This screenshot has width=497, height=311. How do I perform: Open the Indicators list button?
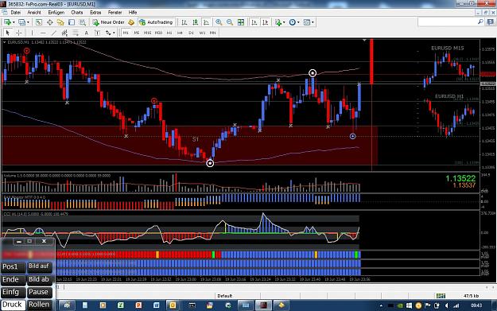pos(278,22)
